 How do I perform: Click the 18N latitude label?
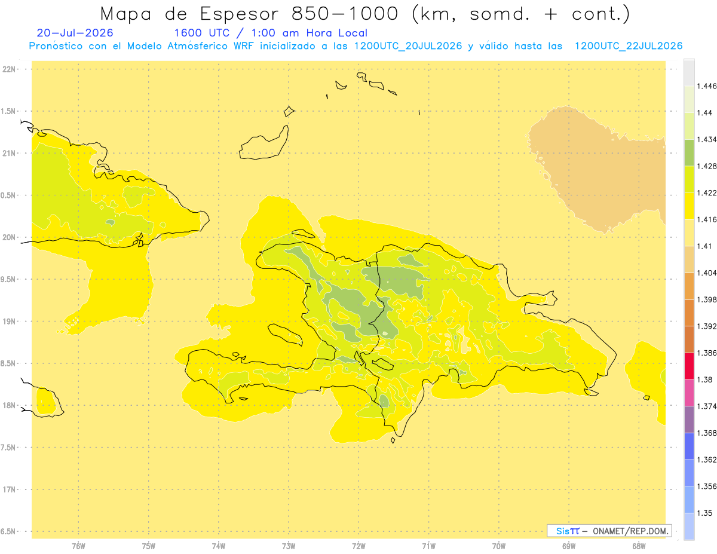pyautogui.click(x=10, y=406)
